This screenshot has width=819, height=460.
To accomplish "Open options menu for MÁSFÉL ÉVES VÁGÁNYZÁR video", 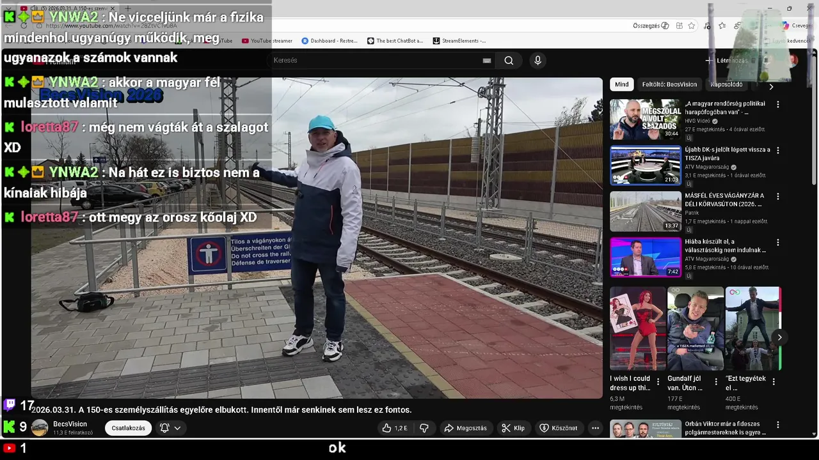I will (778, 196).
